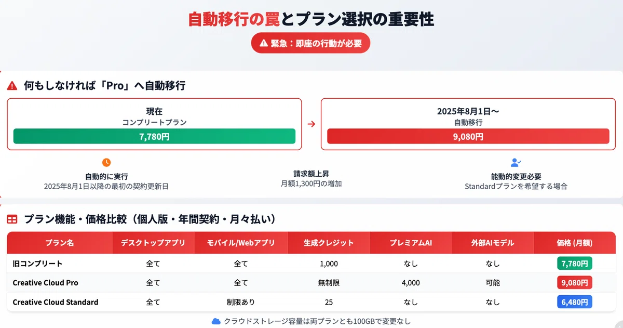The image size is (623, 328).
Task: Click the blue 6,480円 price badge
Action: point(575,302)
